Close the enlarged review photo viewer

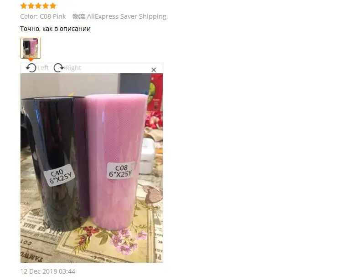(154, 70)
